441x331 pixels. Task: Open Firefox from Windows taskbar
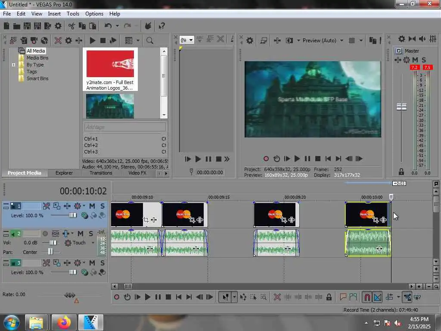(x=64, y=322)
